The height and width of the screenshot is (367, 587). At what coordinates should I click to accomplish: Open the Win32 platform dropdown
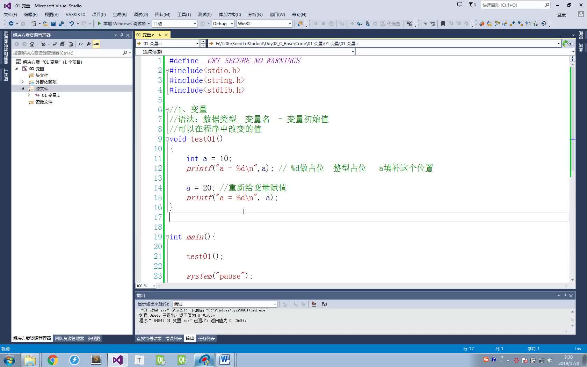[290, 23]
